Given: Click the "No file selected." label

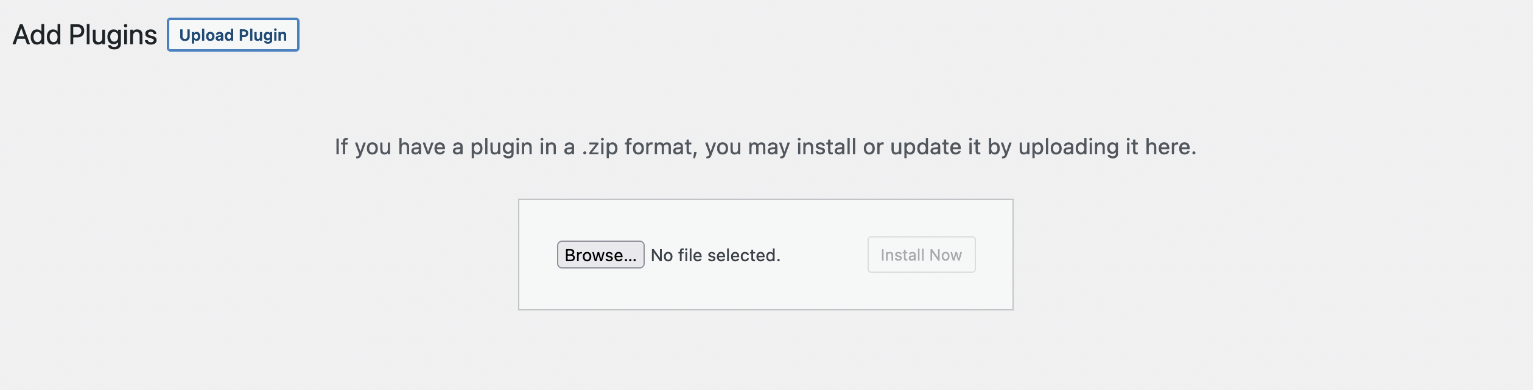Looking at the screenshot, I should 715,255.
